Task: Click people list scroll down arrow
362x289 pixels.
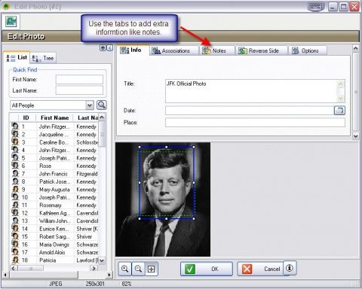Action: coord(102,260)
